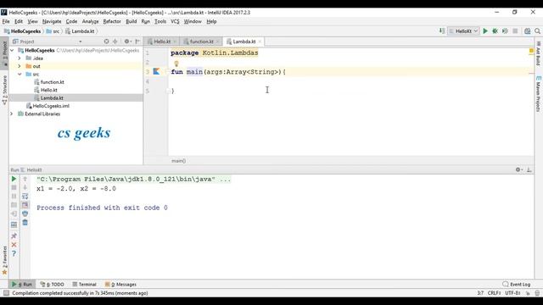This screenshot has width=543, height=305.
Task: Pin the Run tab
Action: tap(14, 236)
